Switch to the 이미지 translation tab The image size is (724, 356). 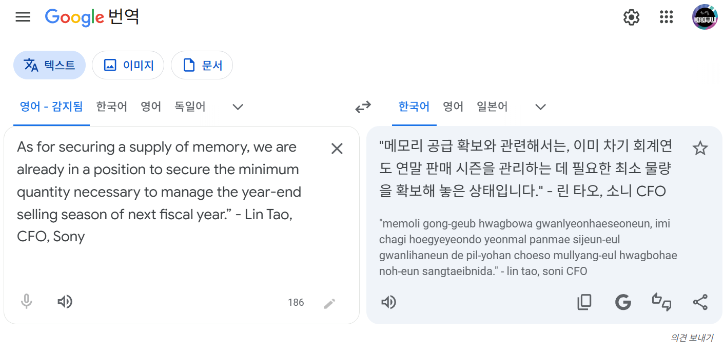[128, 65]
